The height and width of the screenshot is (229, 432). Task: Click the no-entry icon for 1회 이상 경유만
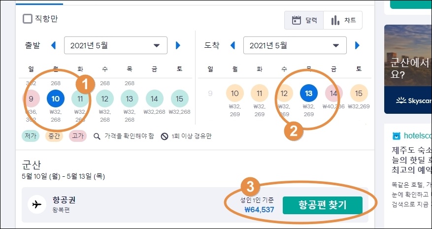pyautogui.click(x=165, y=136)
